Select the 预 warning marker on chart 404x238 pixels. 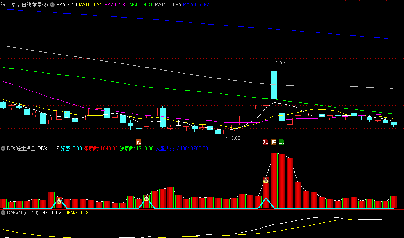(x=139, y=142)
